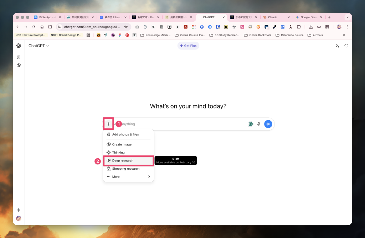Click the Ask anything text input field
Image resolution: width=365 pixels, height=238 pixels.
(x=182, y=124)
